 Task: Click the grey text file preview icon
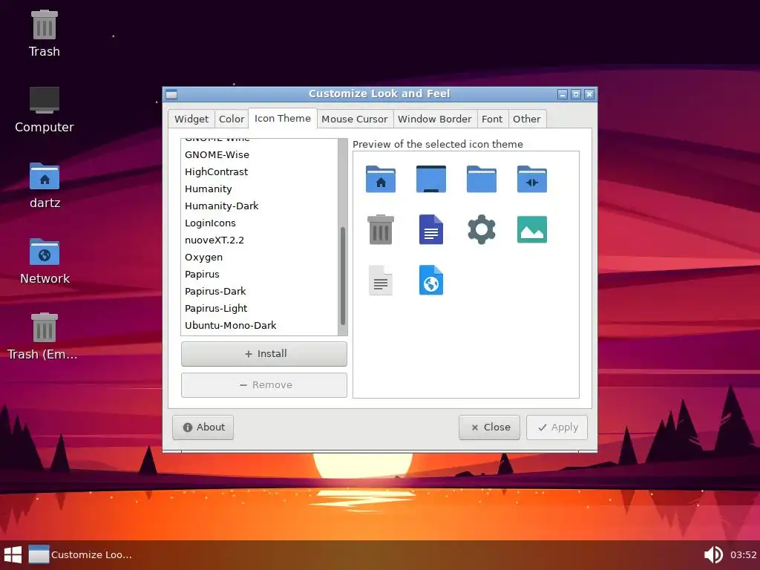pyautogui.click(x=381, y=280)
